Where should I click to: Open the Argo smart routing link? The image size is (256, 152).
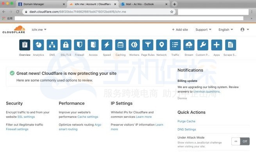[x=80, y=127]
